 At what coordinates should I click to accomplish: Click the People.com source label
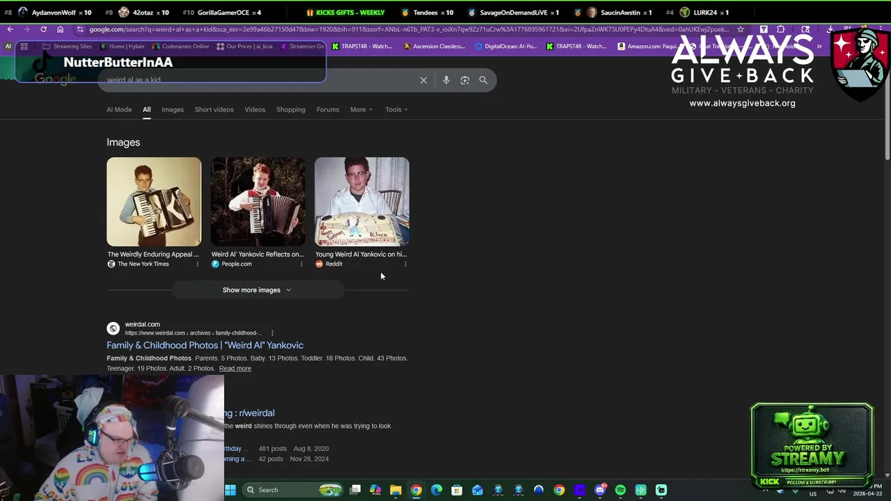click(237, 264)
